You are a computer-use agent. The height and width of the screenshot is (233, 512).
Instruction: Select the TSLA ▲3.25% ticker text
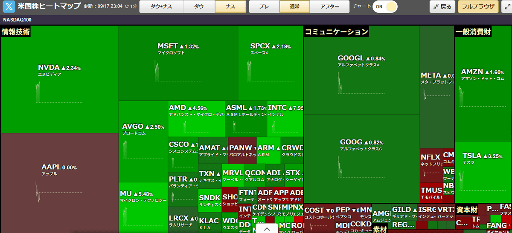(x=483, y=156)
